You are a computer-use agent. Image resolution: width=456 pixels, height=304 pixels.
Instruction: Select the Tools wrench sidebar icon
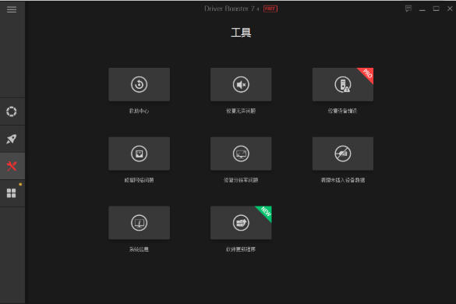(x=12, y=166)
